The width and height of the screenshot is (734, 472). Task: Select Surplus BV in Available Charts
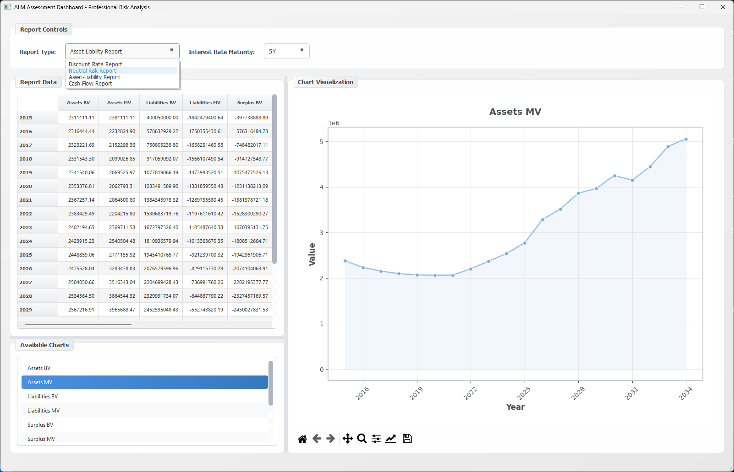click(40, 424)
